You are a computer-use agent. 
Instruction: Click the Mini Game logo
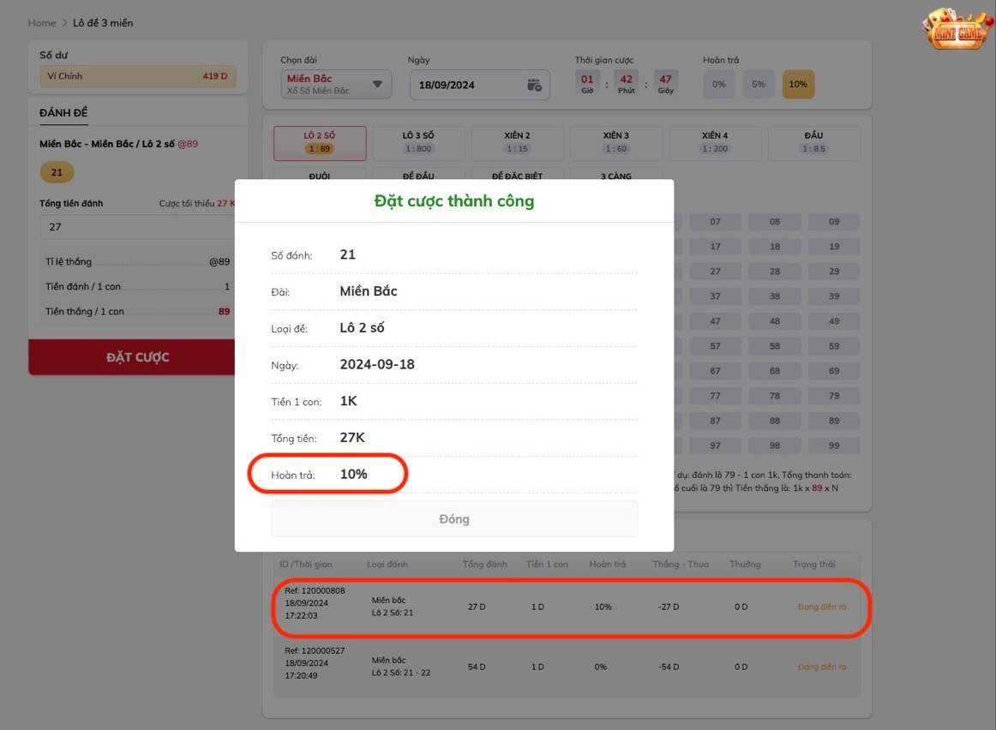(956, 32)
